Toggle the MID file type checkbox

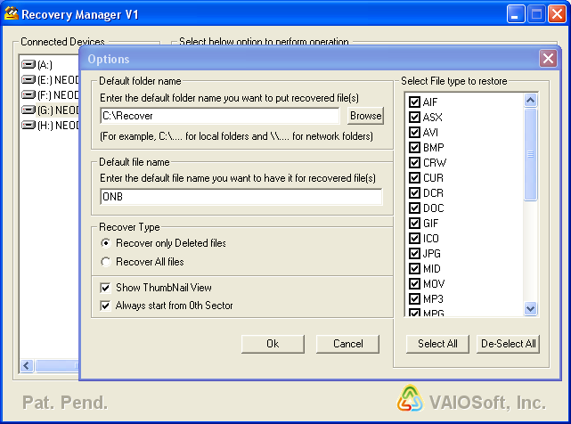(x=414, y=268)
